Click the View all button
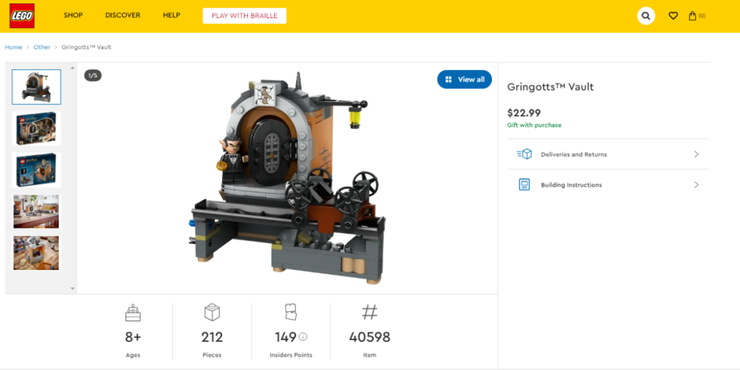 click(465, 79)
